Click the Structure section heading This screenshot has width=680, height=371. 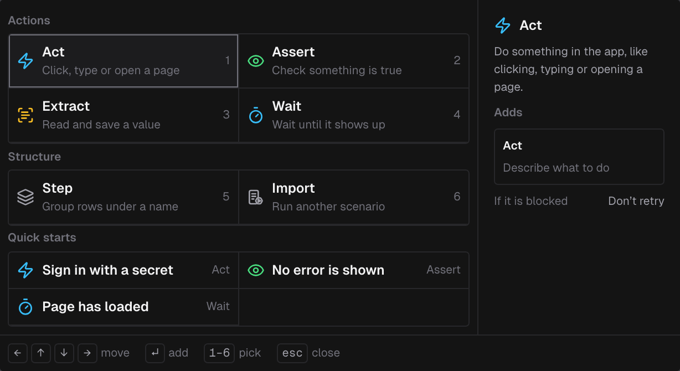coord(34,157)
